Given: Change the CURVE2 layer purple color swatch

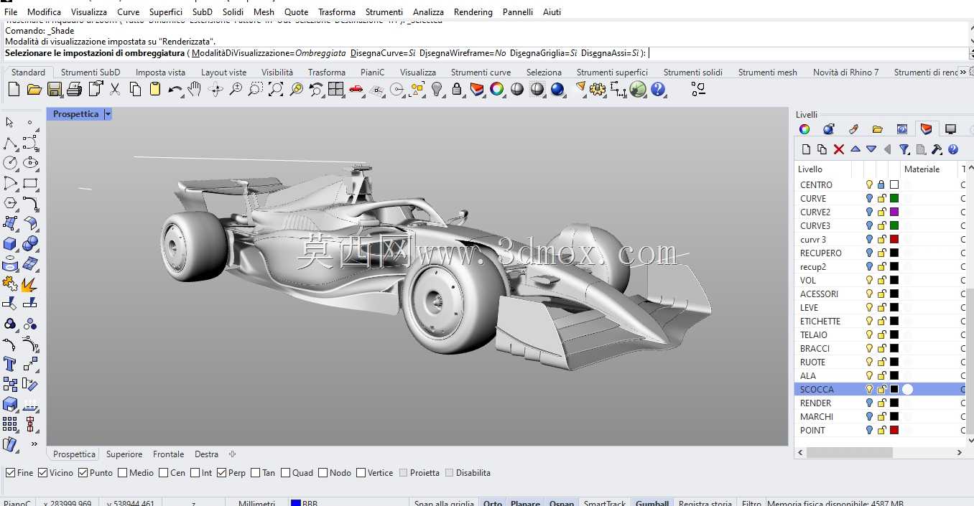Looking at the screenshot, I should (x=894, y=212).
